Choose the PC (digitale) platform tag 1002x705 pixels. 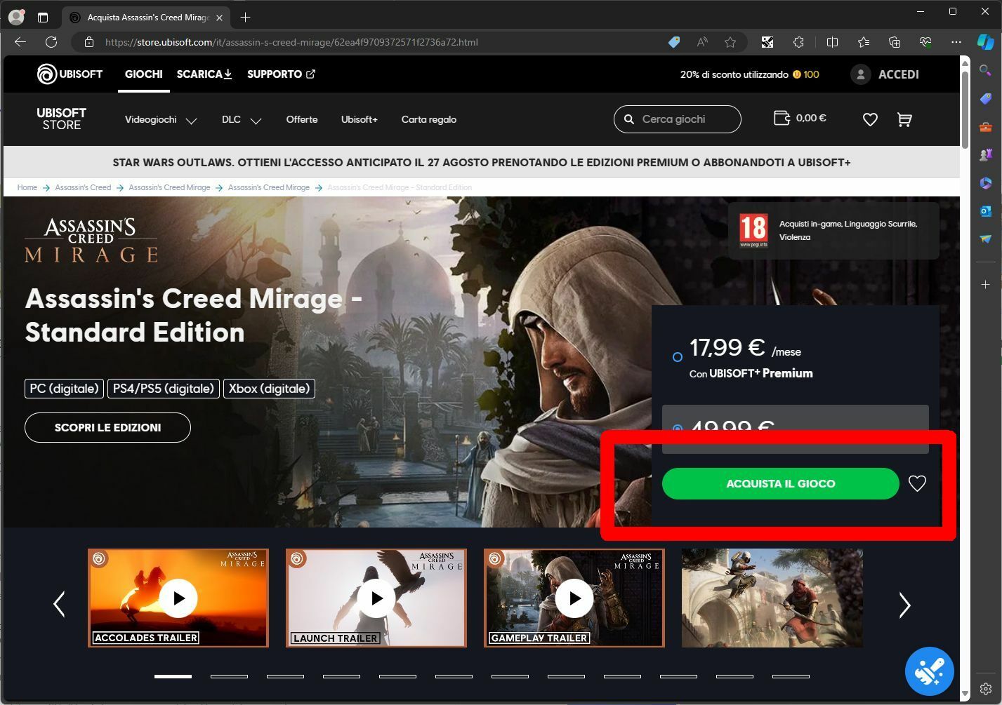pos(64,389)
